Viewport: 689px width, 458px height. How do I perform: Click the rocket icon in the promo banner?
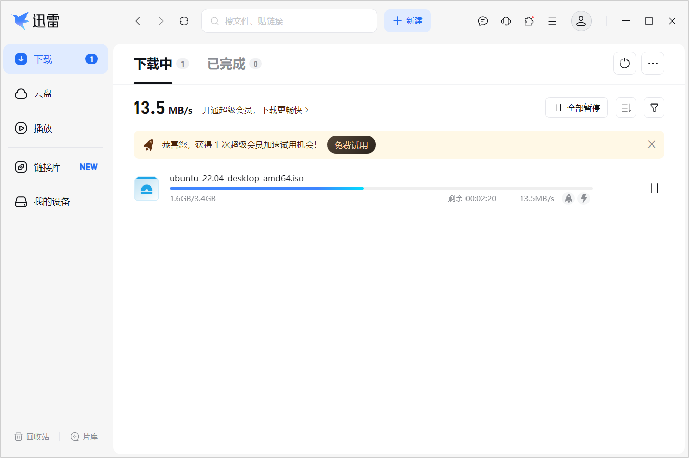149,145
